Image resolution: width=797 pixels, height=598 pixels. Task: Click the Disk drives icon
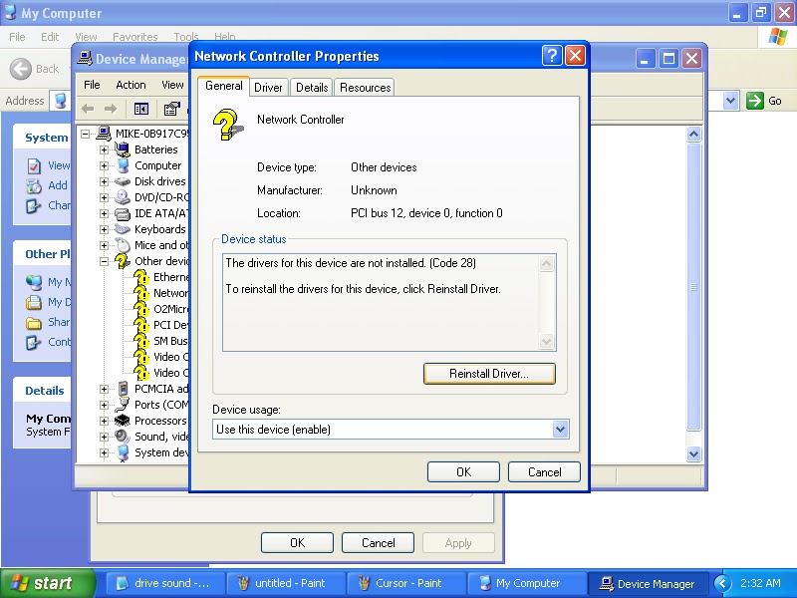tap(123, 181)
